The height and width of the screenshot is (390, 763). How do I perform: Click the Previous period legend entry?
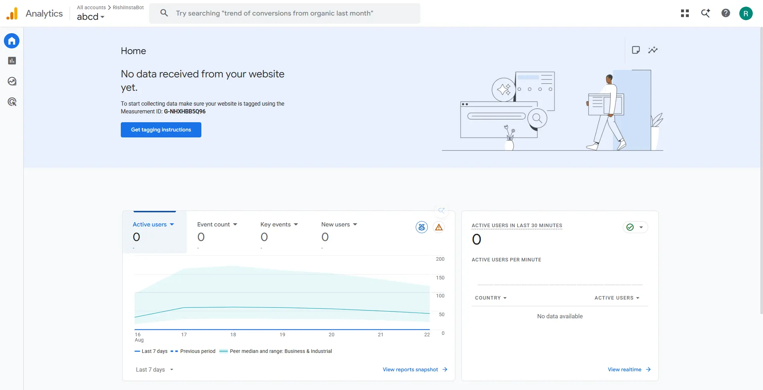193,351
